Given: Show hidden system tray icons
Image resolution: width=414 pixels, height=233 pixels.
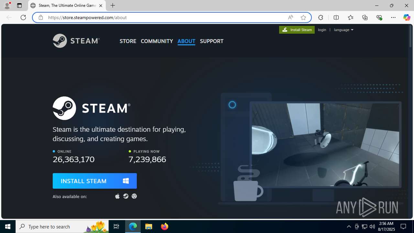Looking at the screenshot, I should pos(349,227).
